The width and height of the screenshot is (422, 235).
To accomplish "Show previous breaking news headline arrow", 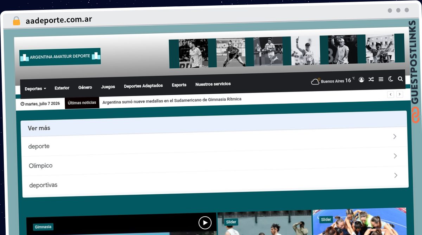I will pyautogui.click(x=390, y=94).
